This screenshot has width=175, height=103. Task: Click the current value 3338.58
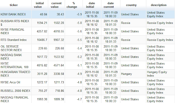click(59, 74)
